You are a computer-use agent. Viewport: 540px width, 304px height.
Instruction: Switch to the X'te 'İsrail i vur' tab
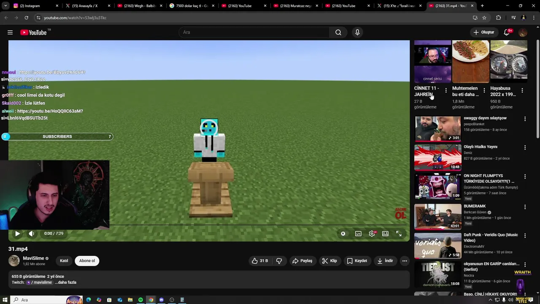click(400, 6)
